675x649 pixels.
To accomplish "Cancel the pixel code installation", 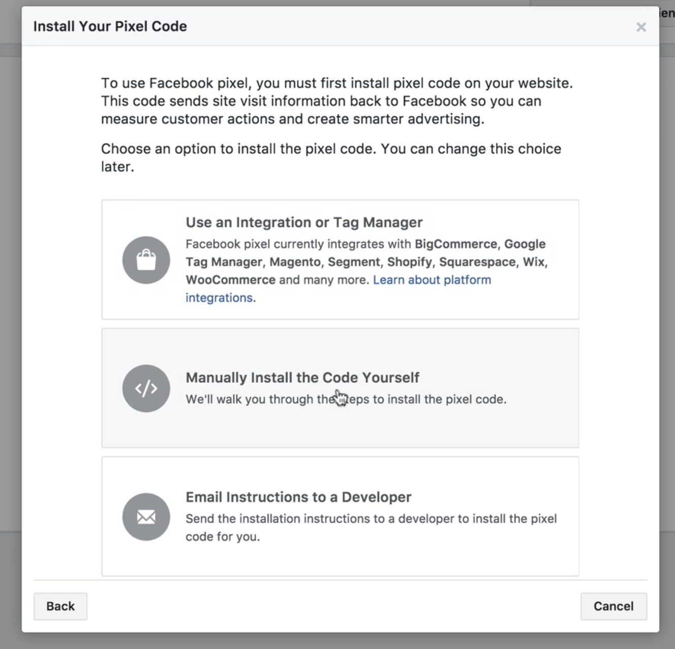I will tap(613, 606).
